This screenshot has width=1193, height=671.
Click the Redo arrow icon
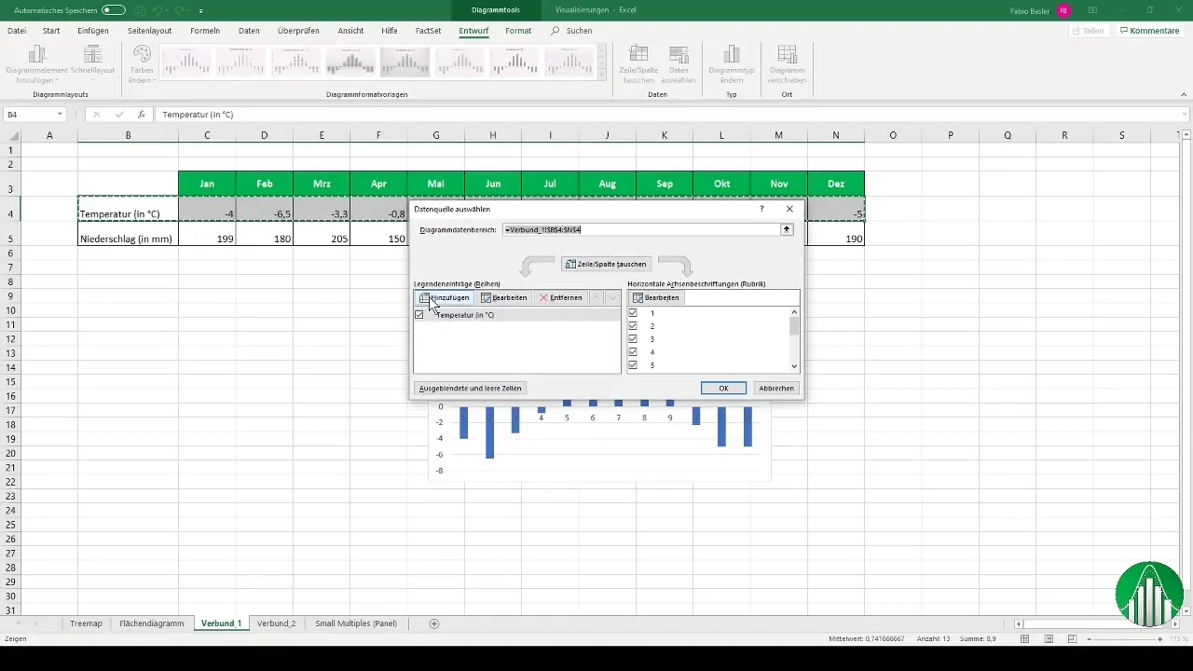pyautogui.click(x=180, y=9)
